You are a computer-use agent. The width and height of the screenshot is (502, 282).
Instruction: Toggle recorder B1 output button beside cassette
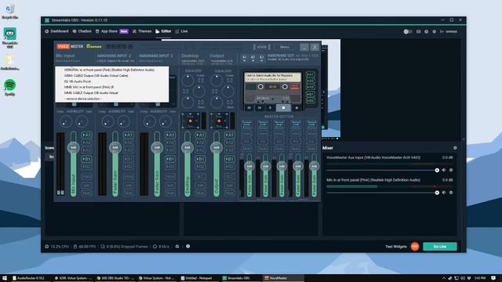(311, 94)
